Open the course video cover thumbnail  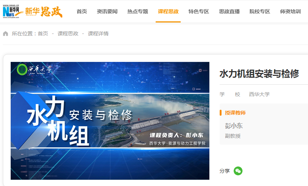(x=110, y=121)
